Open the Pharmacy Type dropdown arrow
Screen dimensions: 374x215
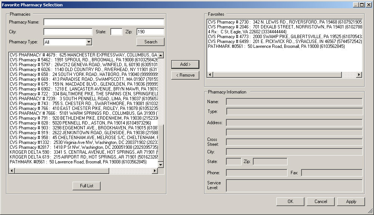pos(89,42)
